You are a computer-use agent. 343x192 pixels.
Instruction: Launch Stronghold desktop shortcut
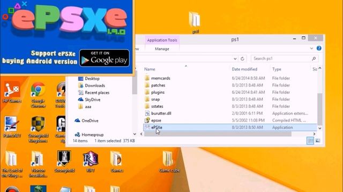(x=64, y=162)
